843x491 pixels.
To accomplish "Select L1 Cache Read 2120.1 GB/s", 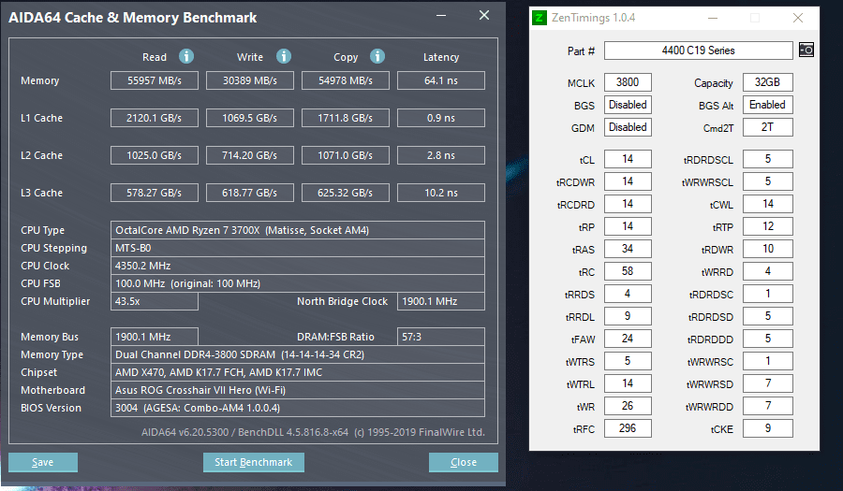I will coord(155,118).
